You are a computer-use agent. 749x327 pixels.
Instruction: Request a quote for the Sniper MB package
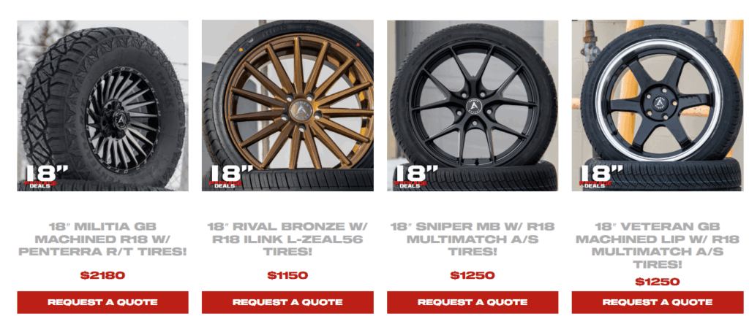tap(473, 302)
